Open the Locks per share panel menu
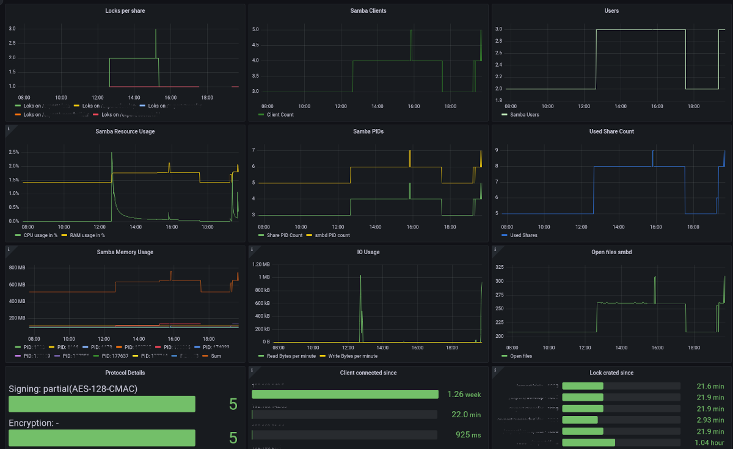The image size is (733, 449). (125, 11)
